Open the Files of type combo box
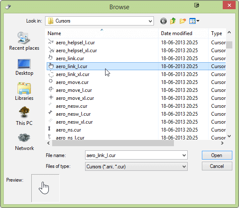239x208 pixels. tap(136, 167)
